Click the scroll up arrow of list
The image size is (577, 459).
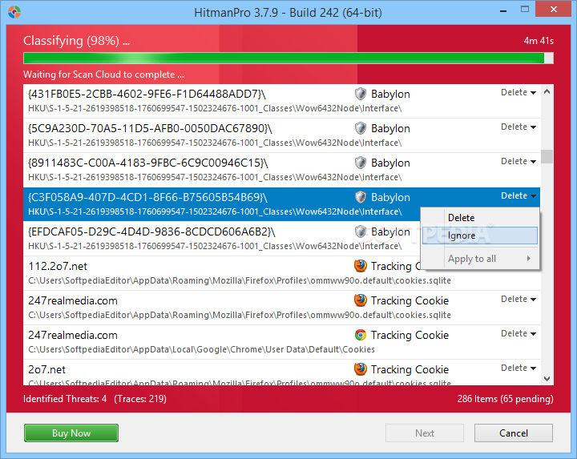coord(547,92)
